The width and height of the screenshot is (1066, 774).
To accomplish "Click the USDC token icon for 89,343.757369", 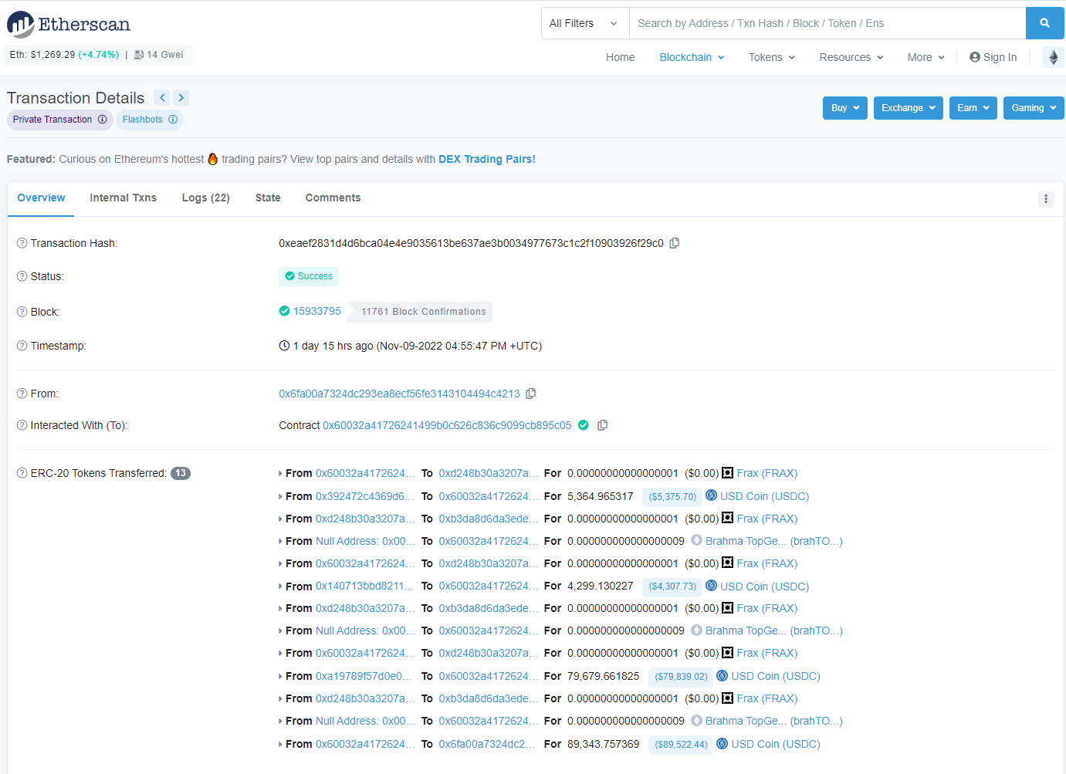I will (723, 744).
